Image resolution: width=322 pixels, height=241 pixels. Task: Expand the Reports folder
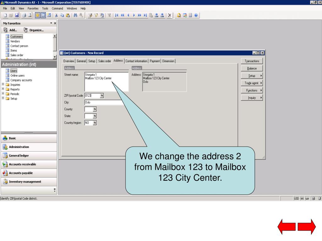pos(3,89)
